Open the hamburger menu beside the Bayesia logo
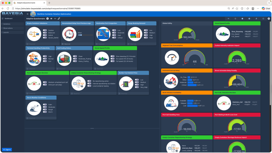The height and width of the screenshot is (153, 272). tap(28, 14)
